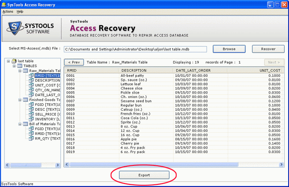Open the Help menu

coord(20,11)
